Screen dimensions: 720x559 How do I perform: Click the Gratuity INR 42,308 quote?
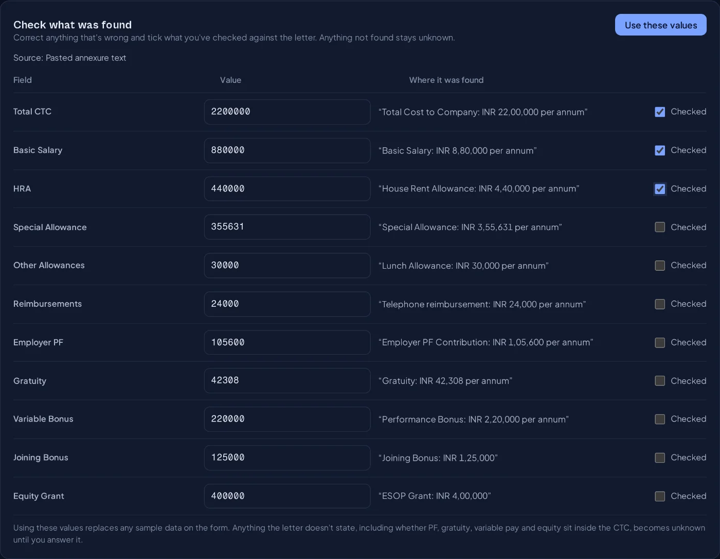(445, 381)
